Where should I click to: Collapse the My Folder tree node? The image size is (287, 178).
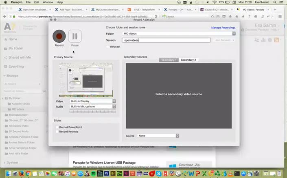click(x=3, y=98)
